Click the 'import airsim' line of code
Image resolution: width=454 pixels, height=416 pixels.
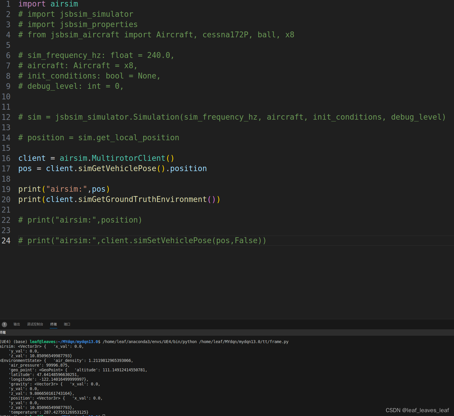[x=48, y=4]
